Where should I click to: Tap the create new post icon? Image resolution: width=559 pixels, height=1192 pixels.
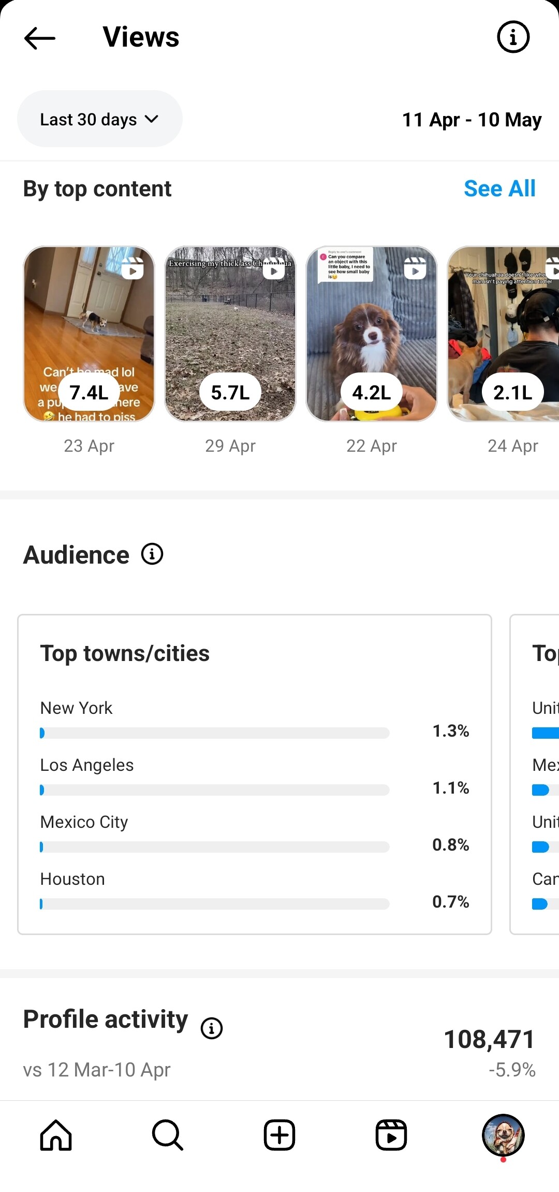tap(279, 1135)
